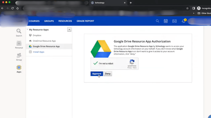Click the OneDrive cloud icon
This screenshot has height=118, width=211.
coord(30,41)
